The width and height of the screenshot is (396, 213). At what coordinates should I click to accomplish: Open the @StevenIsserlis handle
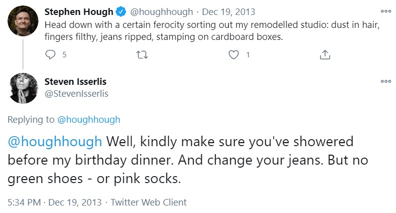pos(76,93)
